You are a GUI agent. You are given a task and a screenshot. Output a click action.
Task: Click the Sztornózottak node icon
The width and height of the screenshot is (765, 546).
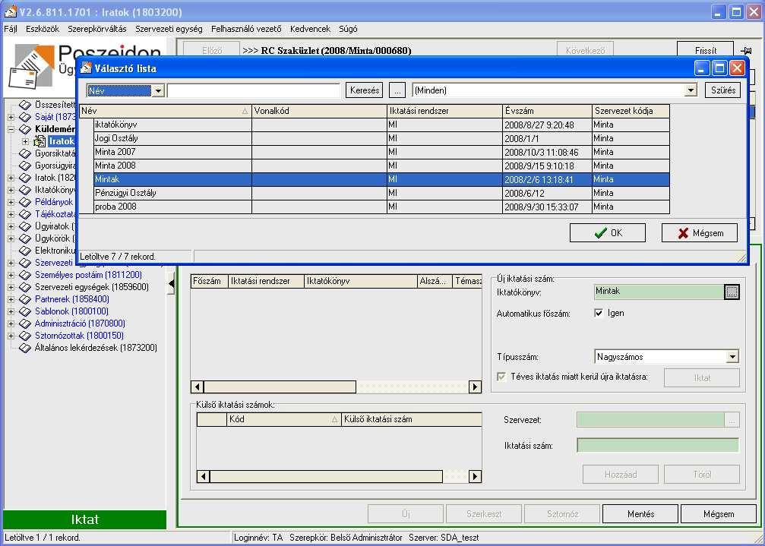(25, 336)
